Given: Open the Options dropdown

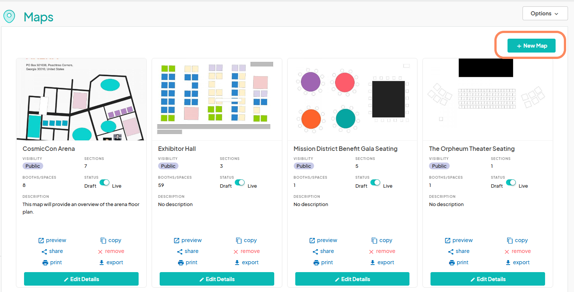Looking at the screenshot, I should click(x=545, y=14).
